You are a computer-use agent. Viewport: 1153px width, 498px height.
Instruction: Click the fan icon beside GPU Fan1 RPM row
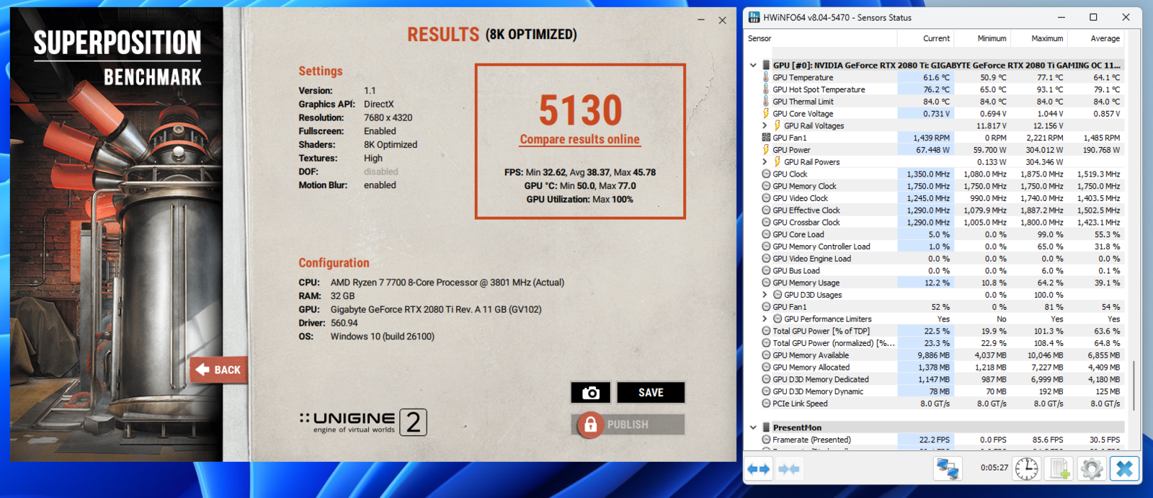[765, 138]
